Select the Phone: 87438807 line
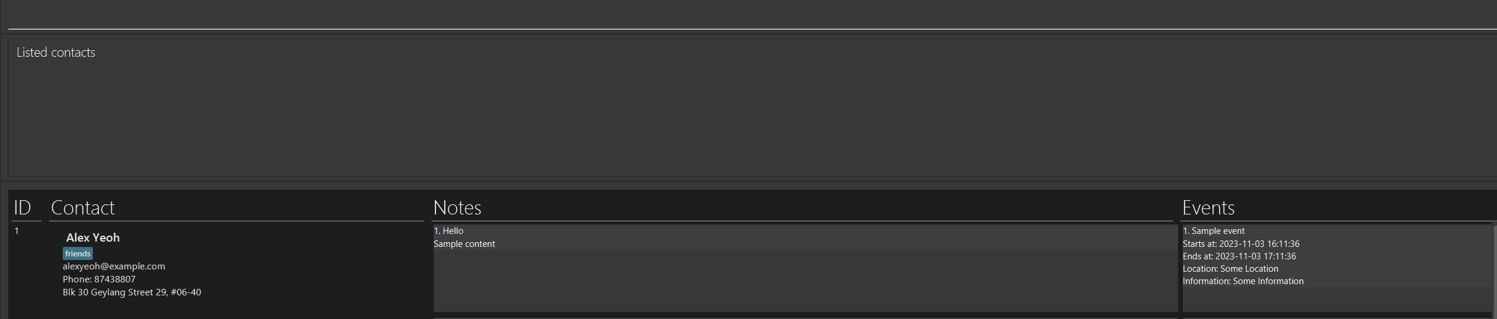This screenshot has width=1497, height=319. [99, 279]
